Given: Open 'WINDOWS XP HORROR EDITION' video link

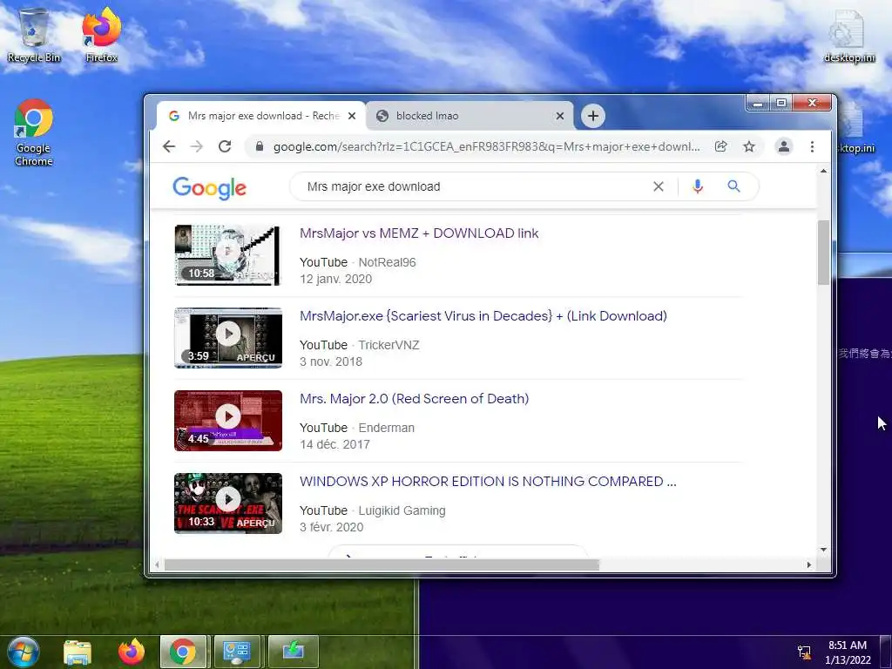Looking at the screenshot, I should pyautogui.click(x=488, y=481).
